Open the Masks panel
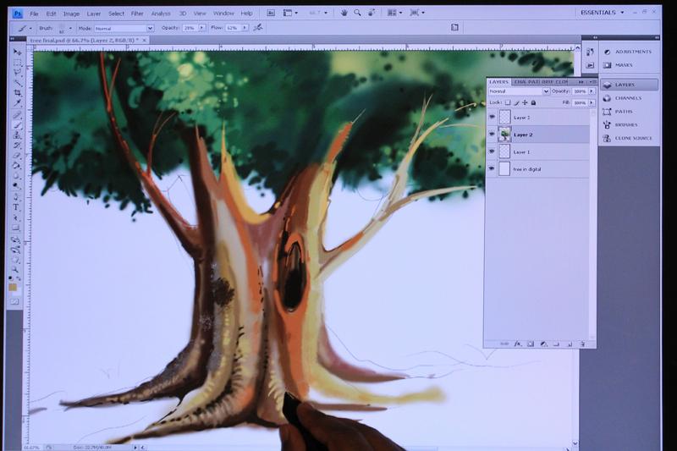 (623, 64)
